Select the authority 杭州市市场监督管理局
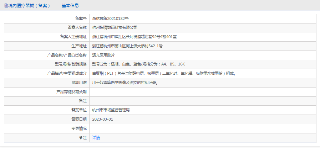320x148 pixels. 111,110
